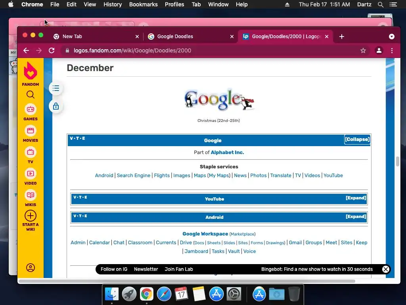Open Trash in the Dock
The width and height of the screenshot is (406, 305).
tap(294, 294)
